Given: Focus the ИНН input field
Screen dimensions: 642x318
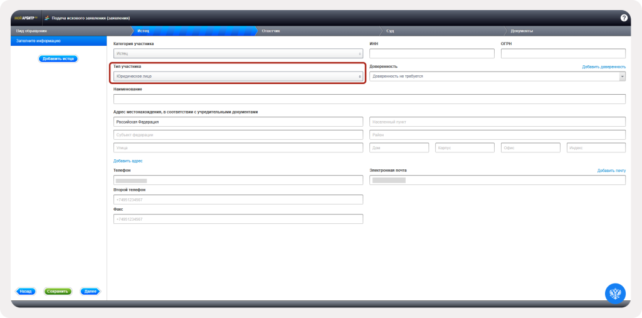Looking at the screenshot, I should 432,54.
